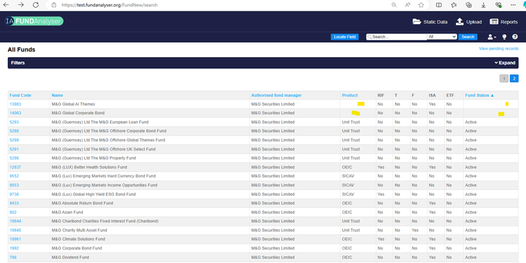Expand the Filters panel

click(505, 63)
